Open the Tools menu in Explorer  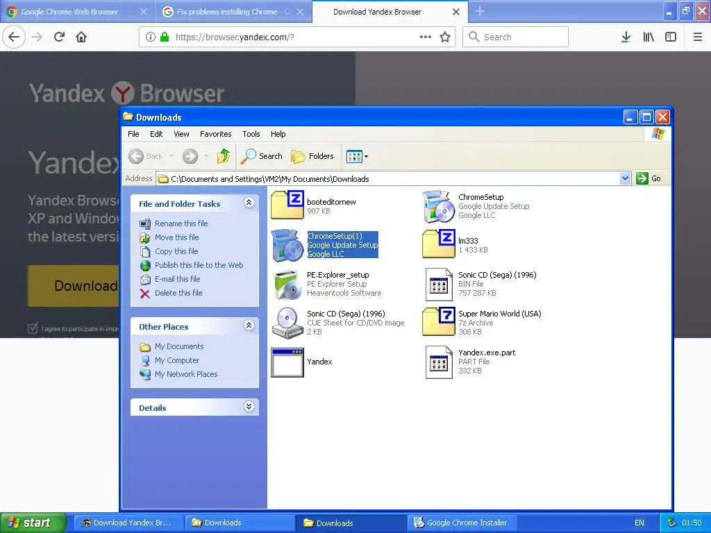pyautogui.click(x=251, y=134)
